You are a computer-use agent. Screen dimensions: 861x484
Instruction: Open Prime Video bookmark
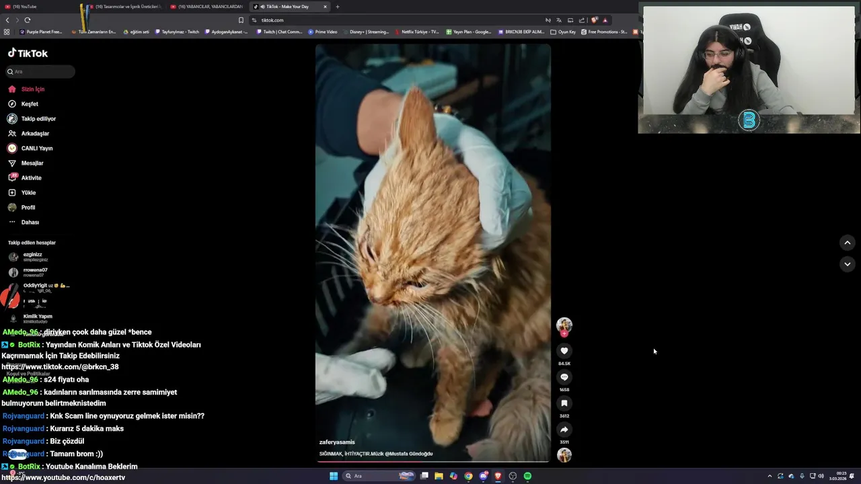pos(323,32)
